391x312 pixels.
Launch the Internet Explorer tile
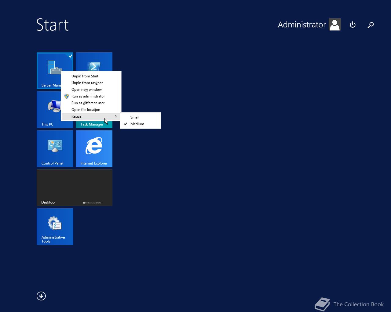[x=94, y=149]
